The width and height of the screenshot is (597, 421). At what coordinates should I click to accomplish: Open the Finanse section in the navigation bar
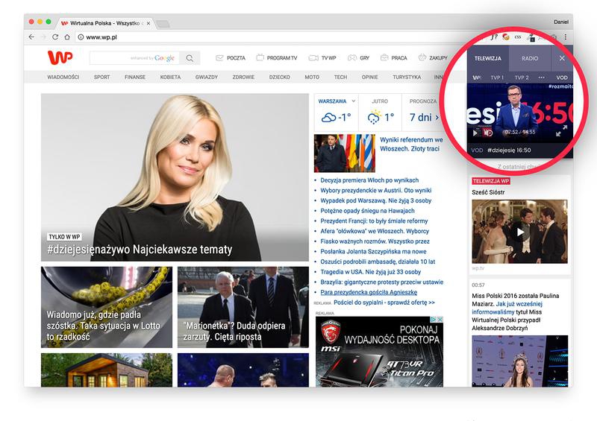tap(135, 77)
